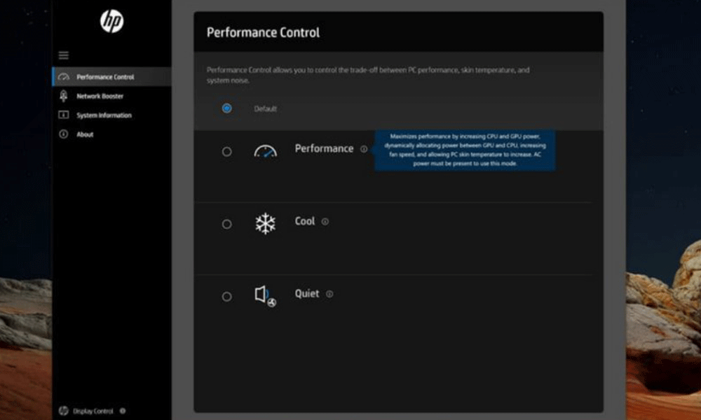Click the About info circle icon
Screen dimensions: 701x420
tap(64, 134)
